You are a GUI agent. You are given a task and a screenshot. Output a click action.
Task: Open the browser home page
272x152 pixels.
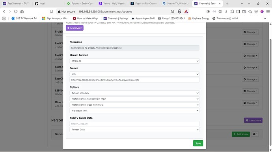click(x=22, y=11)
